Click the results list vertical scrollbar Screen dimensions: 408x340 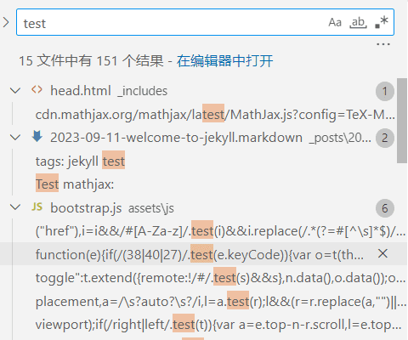coord(402,121)
